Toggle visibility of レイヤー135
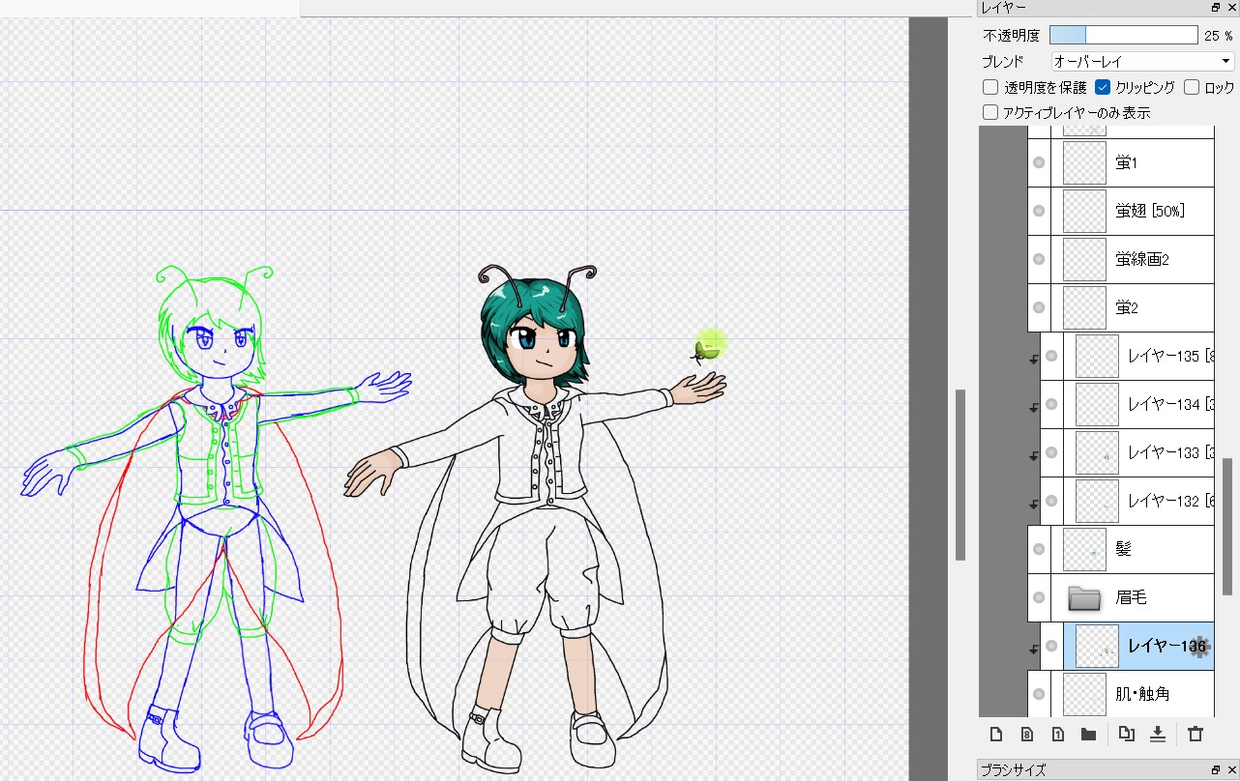 pos(1051,356)
